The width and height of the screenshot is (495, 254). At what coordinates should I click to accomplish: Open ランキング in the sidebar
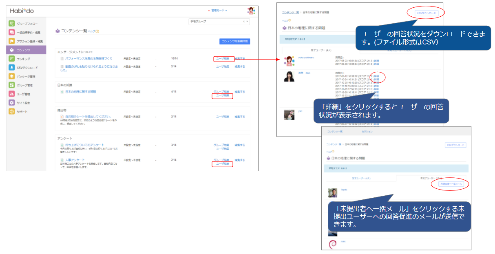27,59
